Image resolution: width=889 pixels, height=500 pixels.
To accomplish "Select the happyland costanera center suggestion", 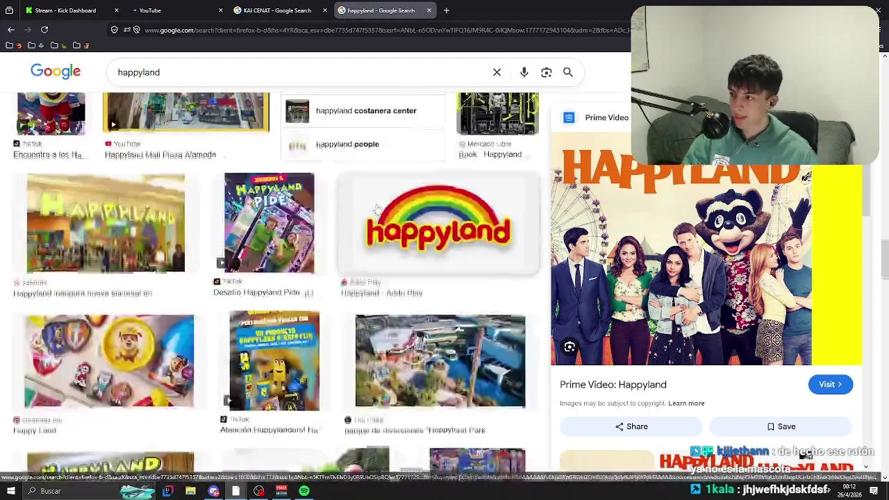I will (x=363, y=111).
